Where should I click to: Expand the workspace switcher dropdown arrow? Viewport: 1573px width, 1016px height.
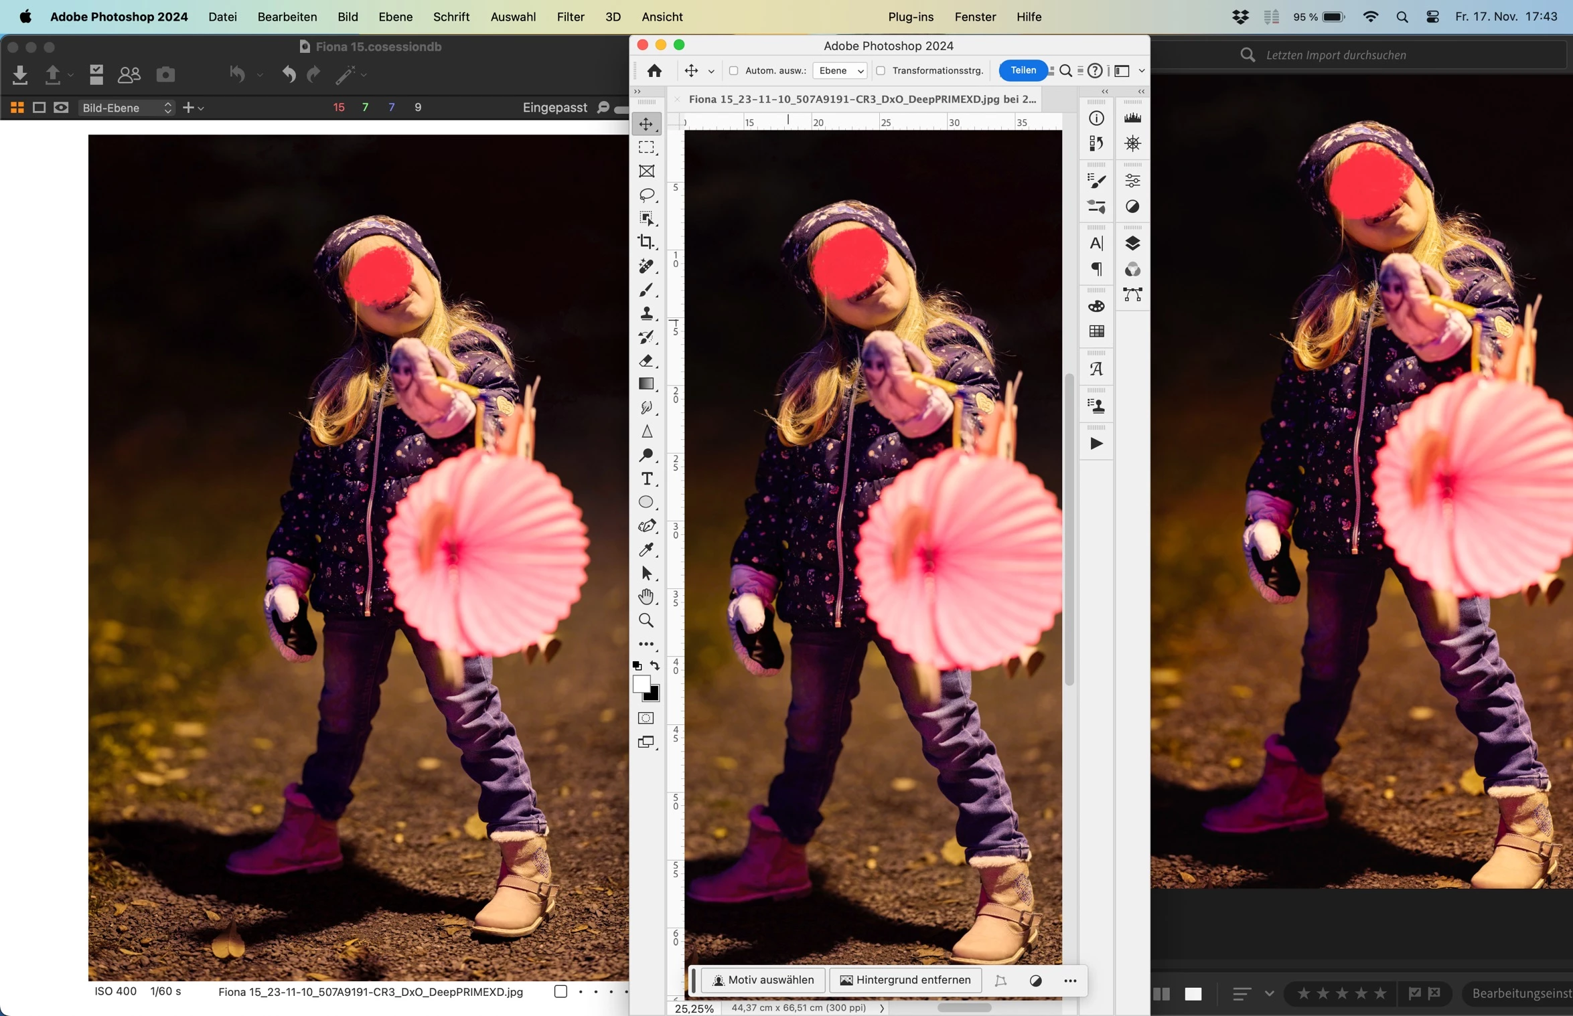(1142, 71)
